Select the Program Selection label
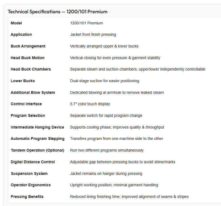 pos(28,115)
